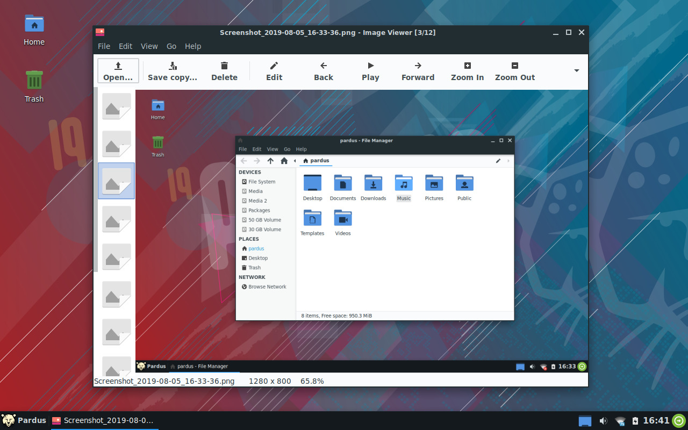Open the volume control from the tray
Screen dimensions: 688x430
(603, 421)
